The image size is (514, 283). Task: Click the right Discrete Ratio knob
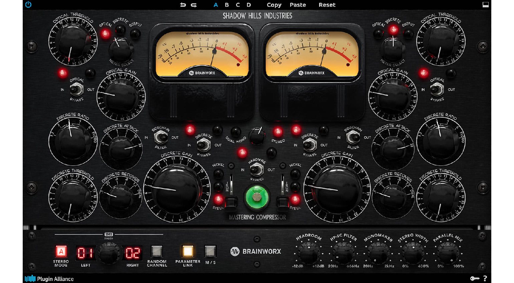point(441,141)
